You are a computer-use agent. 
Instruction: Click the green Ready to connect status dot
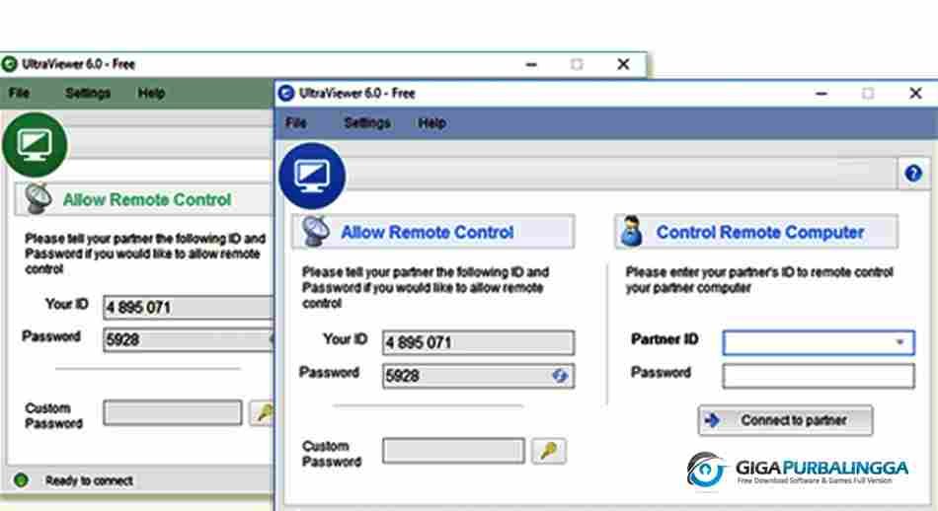[21, 479]
